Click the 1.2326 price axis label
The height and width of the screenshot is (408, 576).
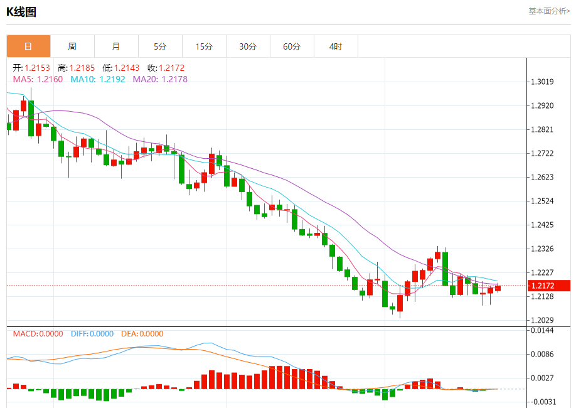542,249
